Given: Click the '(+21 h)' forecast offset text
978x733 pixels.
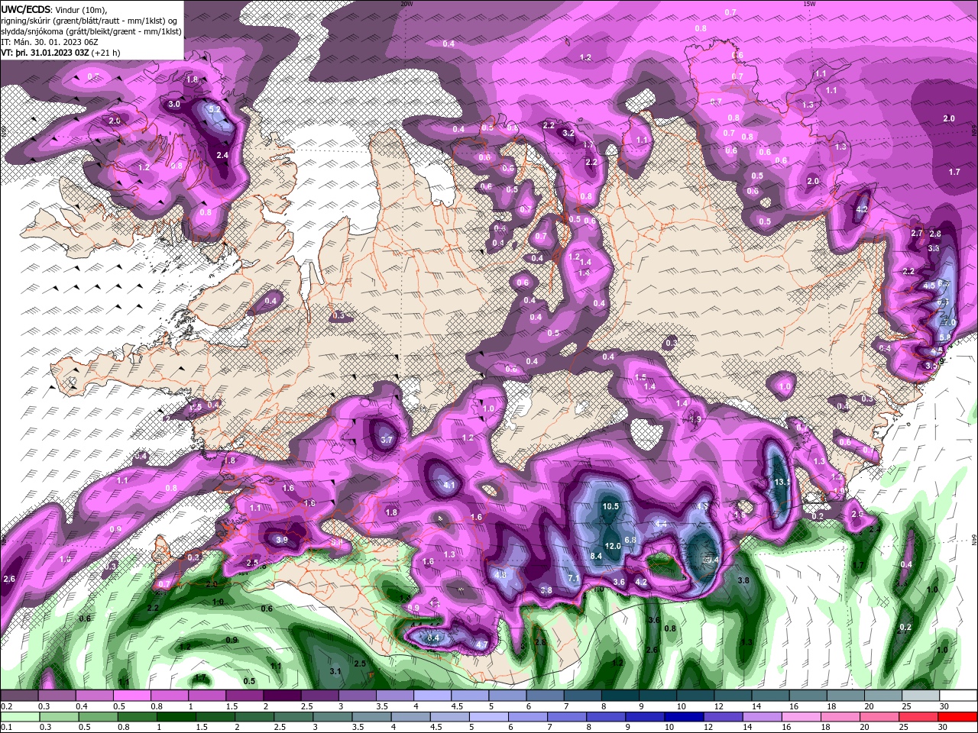Looking at the screenshot, I should pyautogui.click(x=106, y=53).
